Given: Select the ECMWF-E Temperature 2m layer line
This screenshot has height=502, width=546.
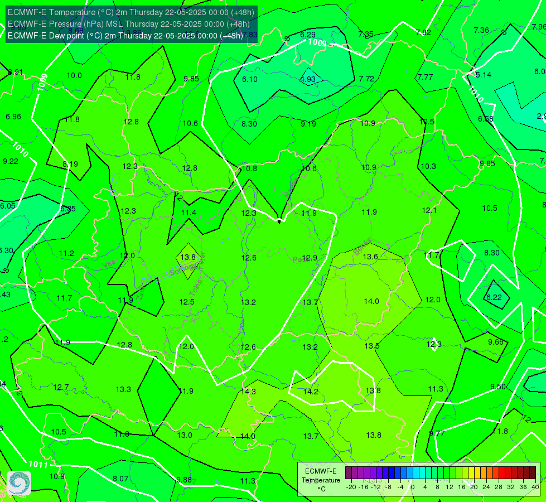Looking at the screenshot, I should coord(131,12).
